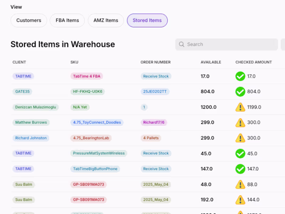Click warning triangle icon beside 88.0
This screenshot has height=214, width=285.
(240, 184)
